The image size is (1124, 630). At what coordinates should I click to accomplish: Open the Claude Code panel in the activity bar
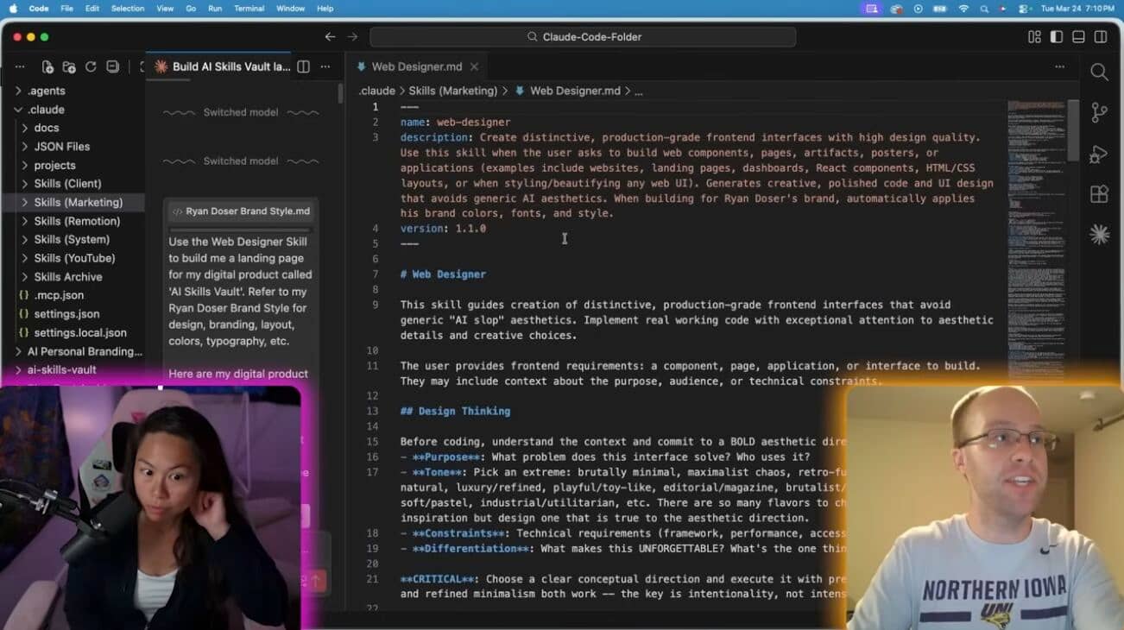(1099, 234)
